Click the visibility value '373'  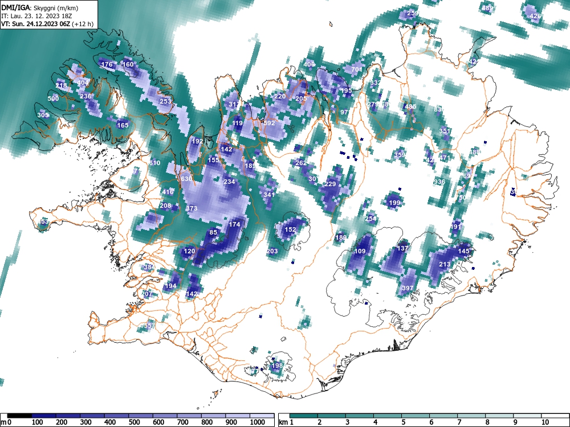point(192,208)
